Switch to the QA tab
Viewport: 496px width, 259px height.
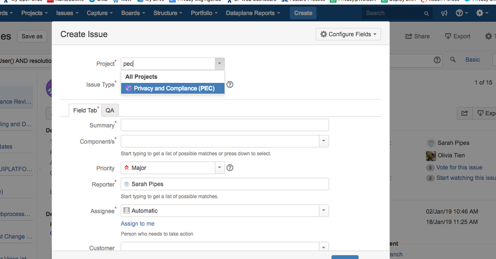point(110,110)
